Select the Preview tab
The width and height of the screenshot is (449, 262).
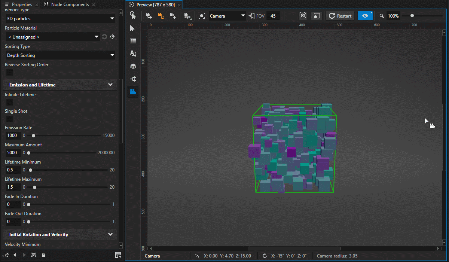point(155,5)
